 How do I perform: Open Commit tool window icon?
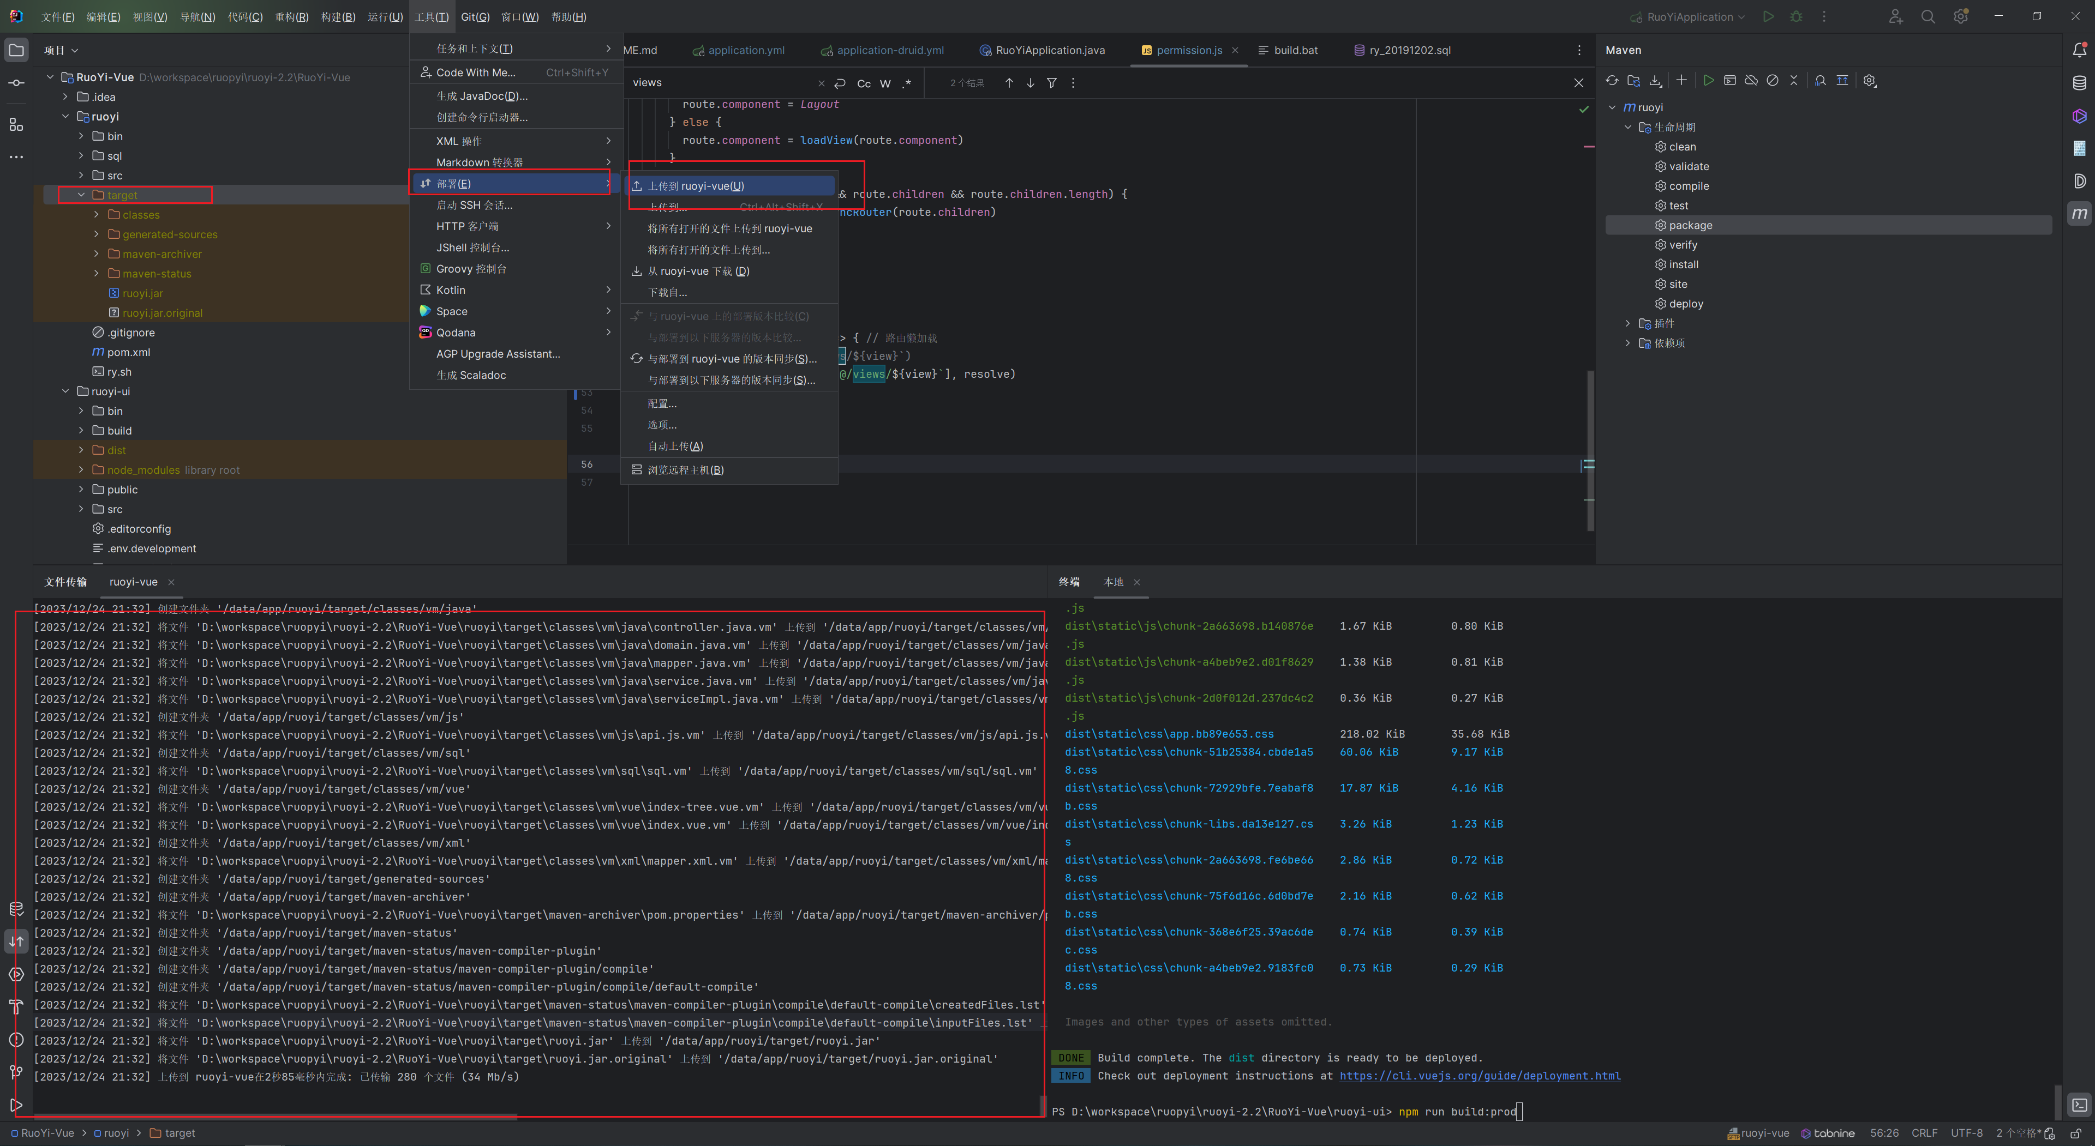(16, 83)
